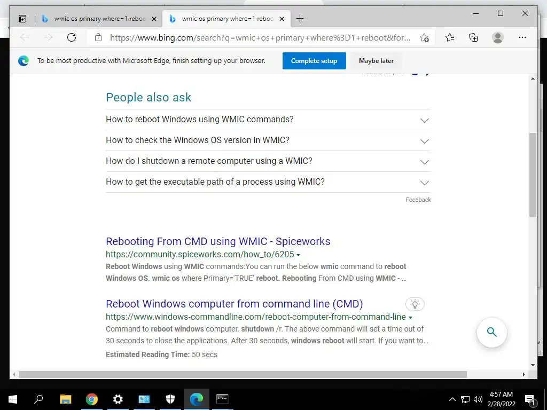Open windows-commandline URL dropdown arrow
547x410 pixels.
tap(410, 318)
